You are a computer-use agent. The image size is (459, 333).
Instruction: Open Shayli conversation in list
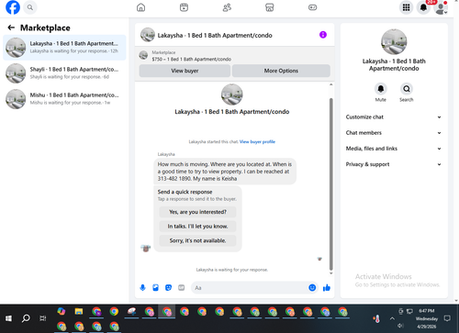64,73
